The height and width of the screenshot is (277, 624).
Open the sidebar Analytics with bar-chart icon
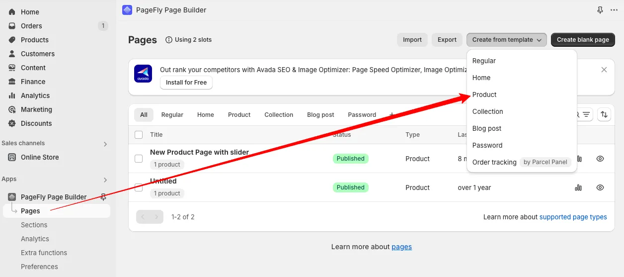pos(35,95)
